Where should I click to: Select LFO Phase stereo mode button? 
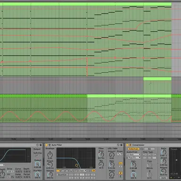pyautogui.click(x=121, y=173)
